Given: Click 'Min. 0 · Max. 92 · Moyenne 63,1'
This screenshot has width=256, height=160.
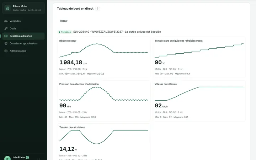Looking at the screenshot, I should (x=171, y=117).
